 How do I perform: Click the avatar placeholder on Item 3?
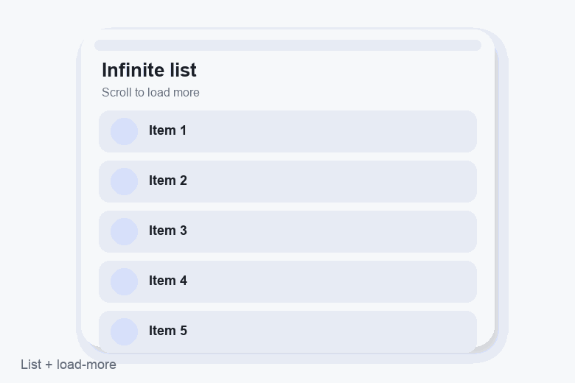[124, 231]
